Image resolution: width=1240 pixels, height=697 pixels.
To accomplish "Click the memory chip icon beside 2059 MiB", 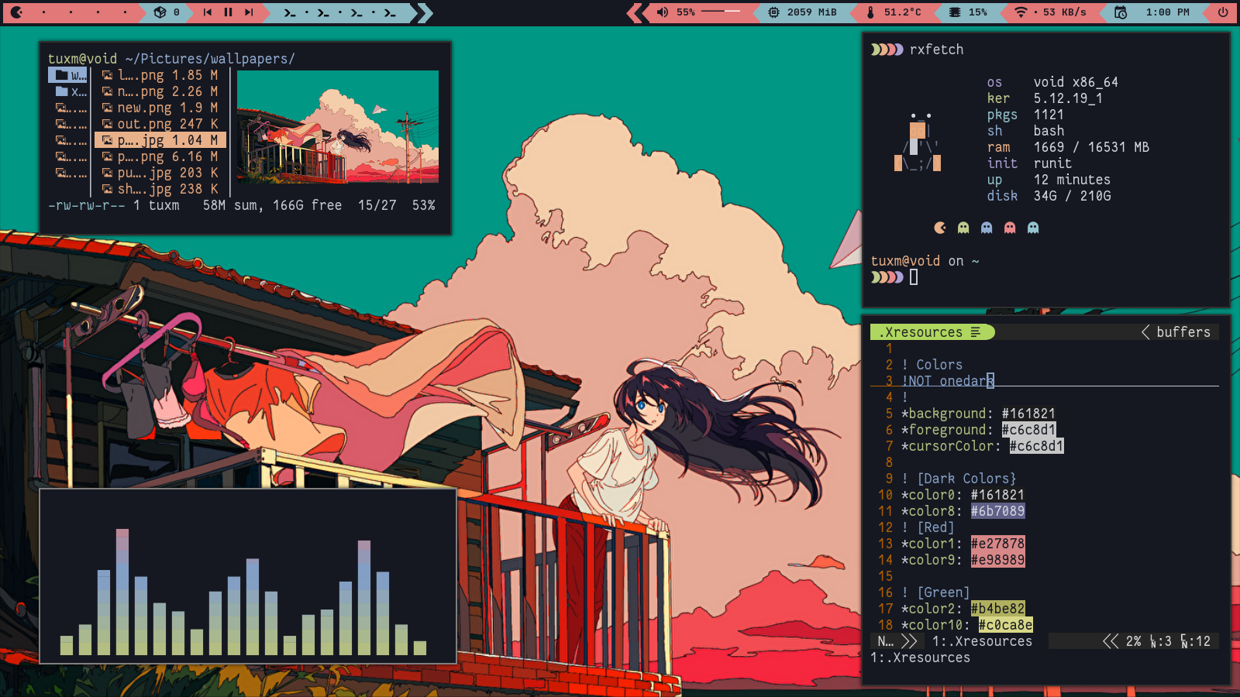I will [x=773, y=12].
